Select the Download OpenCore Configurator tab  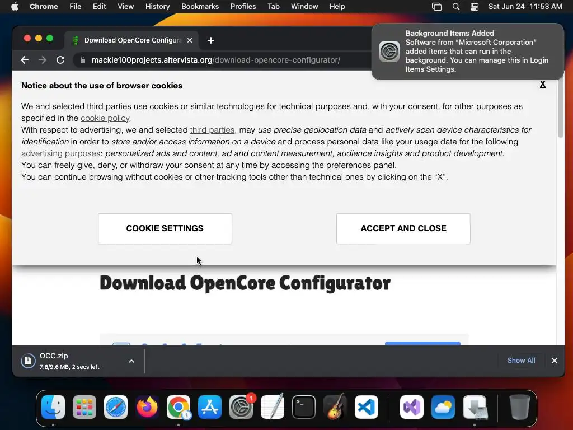[131, 40]
